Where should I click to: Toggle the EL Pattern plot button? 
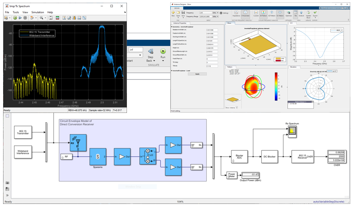tap(280, 14)
